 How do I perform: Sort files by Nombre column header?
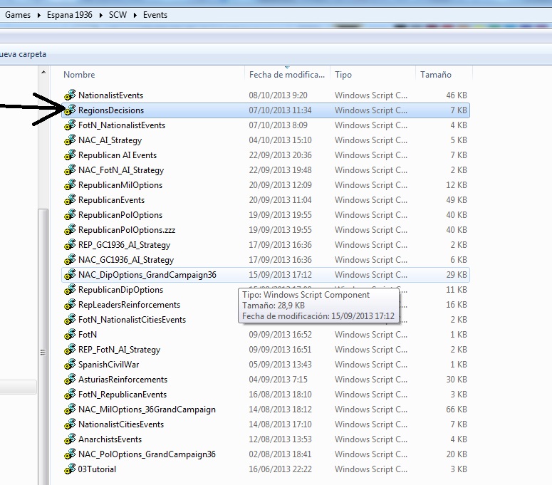pos(79,75)
